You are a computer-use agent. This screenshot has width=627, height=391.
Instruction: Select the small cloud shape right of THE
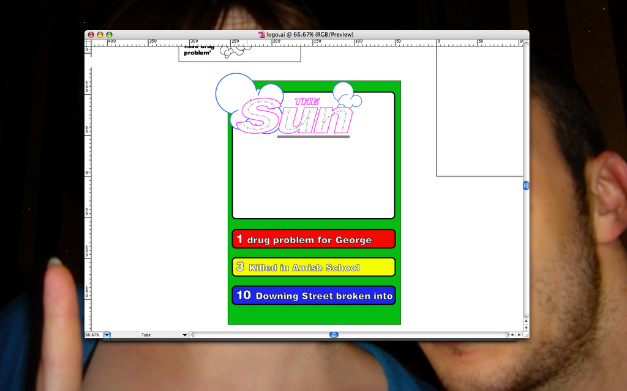(347, 95)
